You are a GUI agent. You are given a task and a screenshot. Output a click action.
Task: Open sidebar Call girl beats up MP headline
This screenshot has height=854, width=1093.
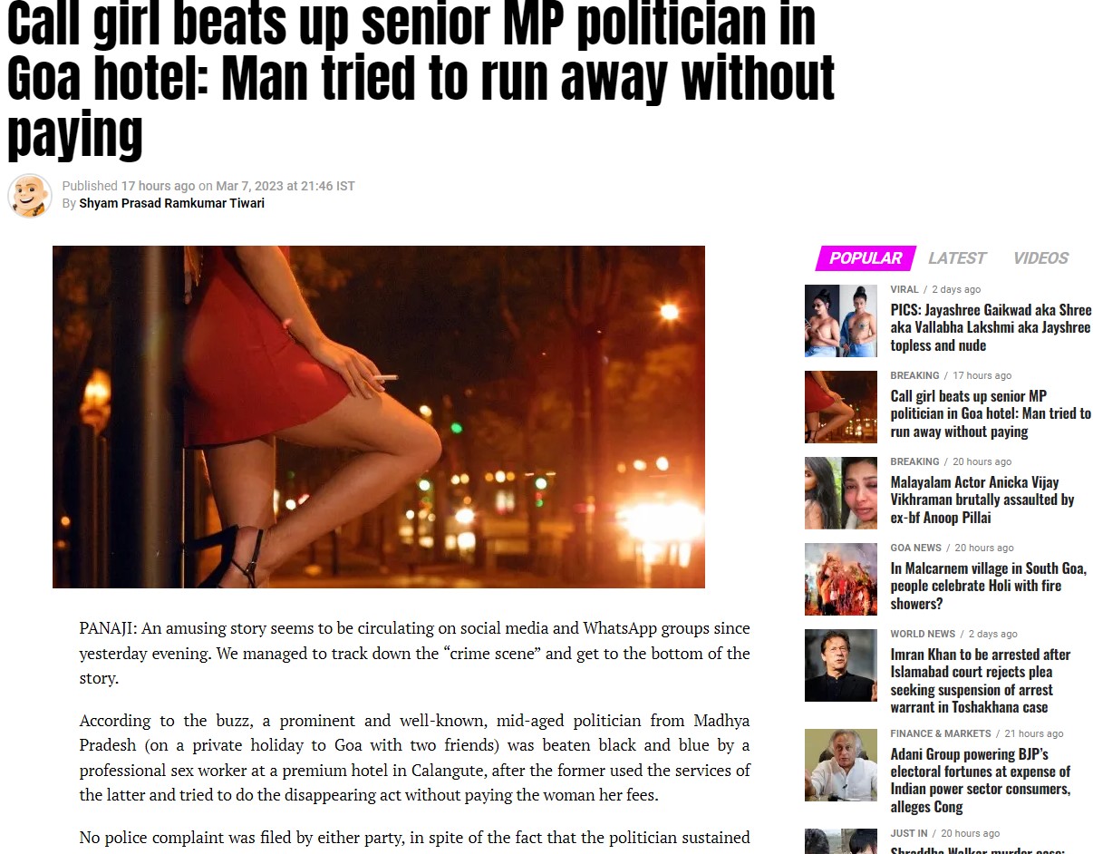[991, 413]
